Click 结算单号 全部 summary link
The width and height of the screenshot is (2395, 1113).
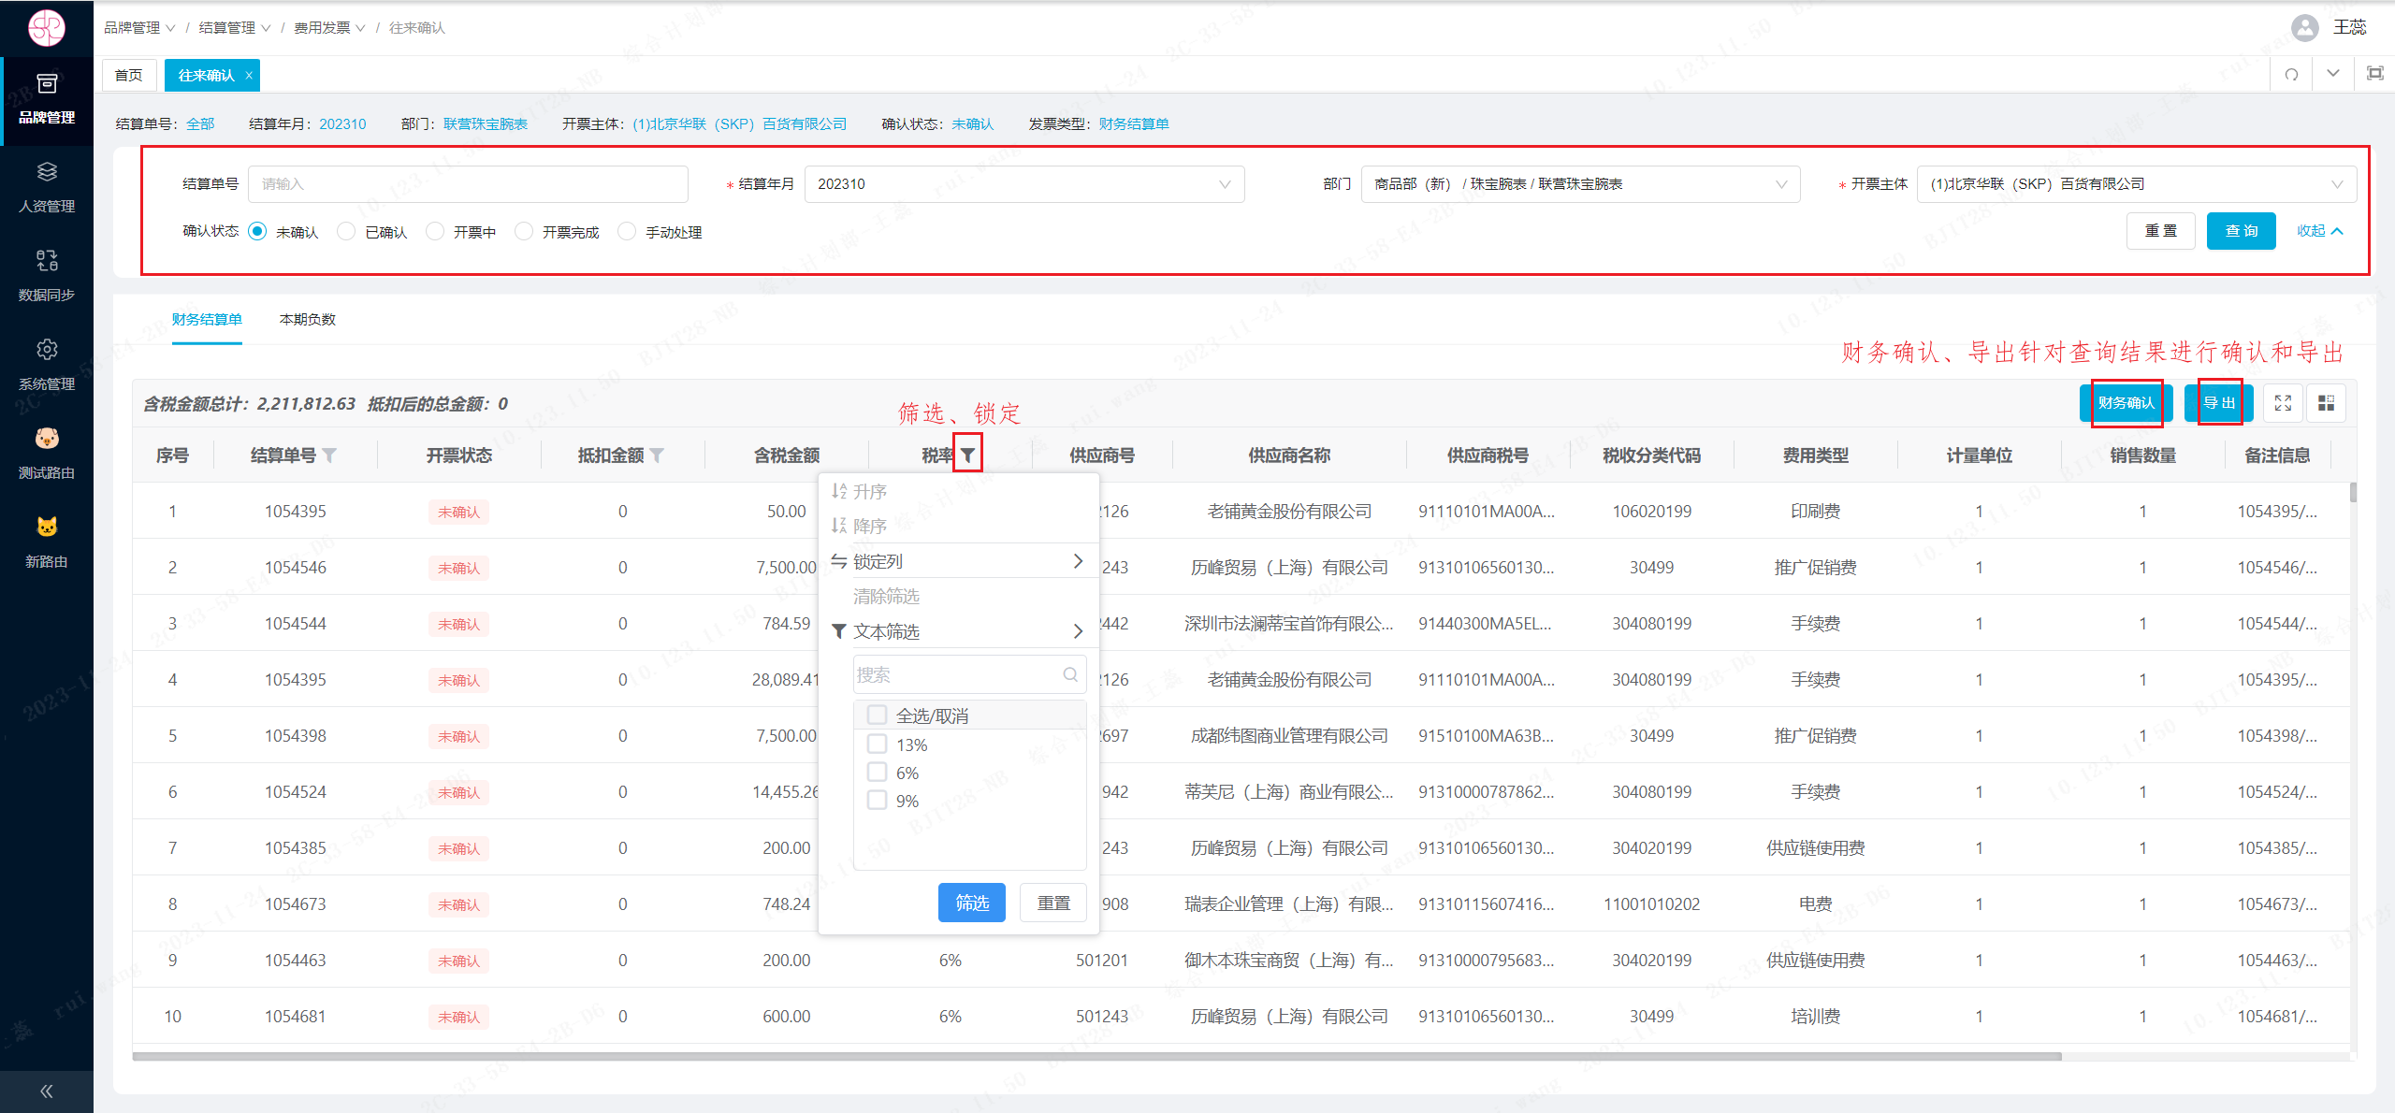tap(200, 124)
